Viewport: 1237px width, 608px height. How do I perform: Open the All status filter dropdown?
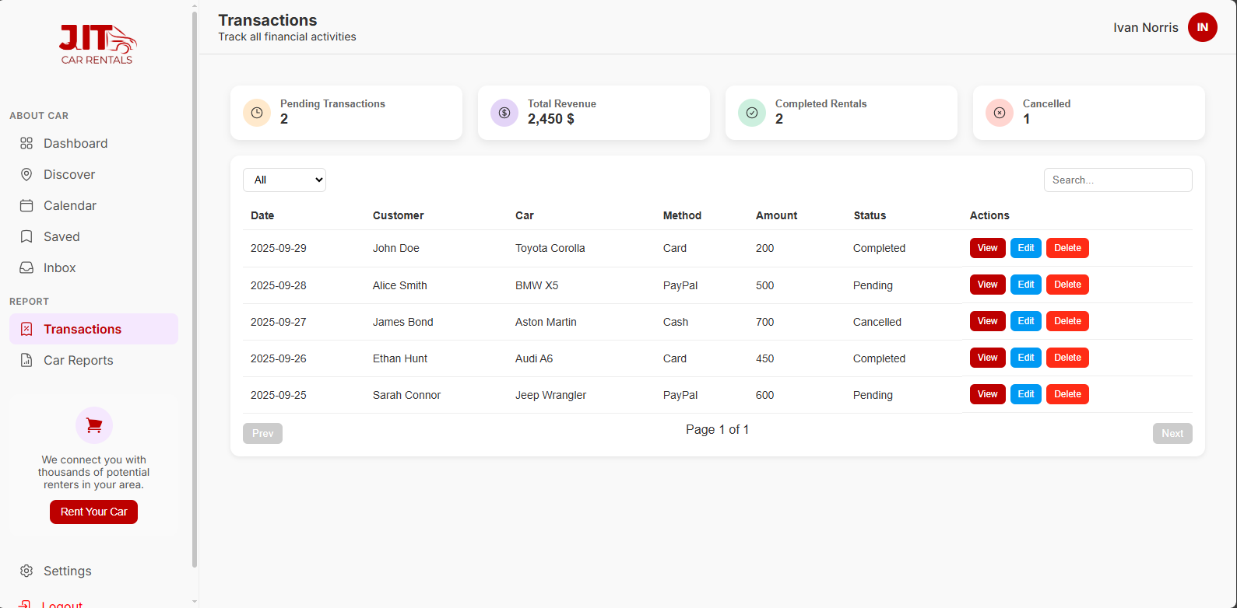(284, 180)
